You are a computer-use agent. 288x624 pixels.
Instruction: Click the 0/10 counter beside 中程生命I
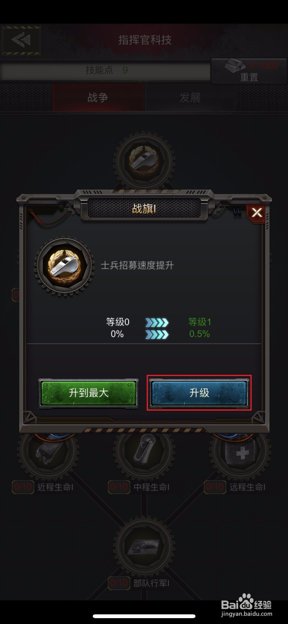point(118,487)
